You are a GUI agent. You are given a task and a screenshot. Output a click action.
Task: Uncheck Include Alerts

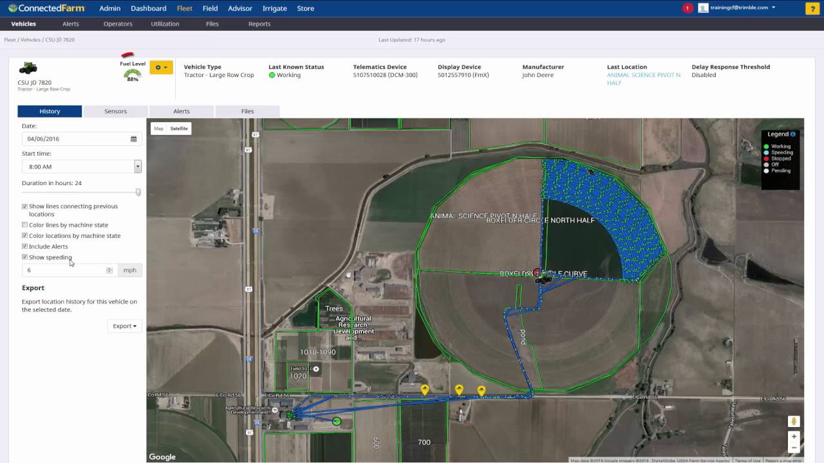pyautogui.click(x=24, y=246)
